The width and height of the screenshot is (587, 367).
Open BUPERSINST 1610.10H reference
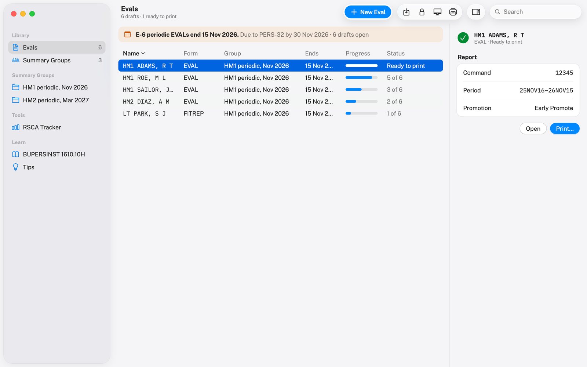[57, 154]
